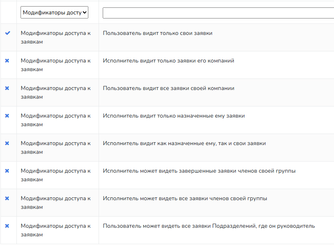This screenshot has width=334, height=252.
Task: Toggle cross icon for 'заявки Подразделений, где он руководитель'
Action: (x=7, y=226)
